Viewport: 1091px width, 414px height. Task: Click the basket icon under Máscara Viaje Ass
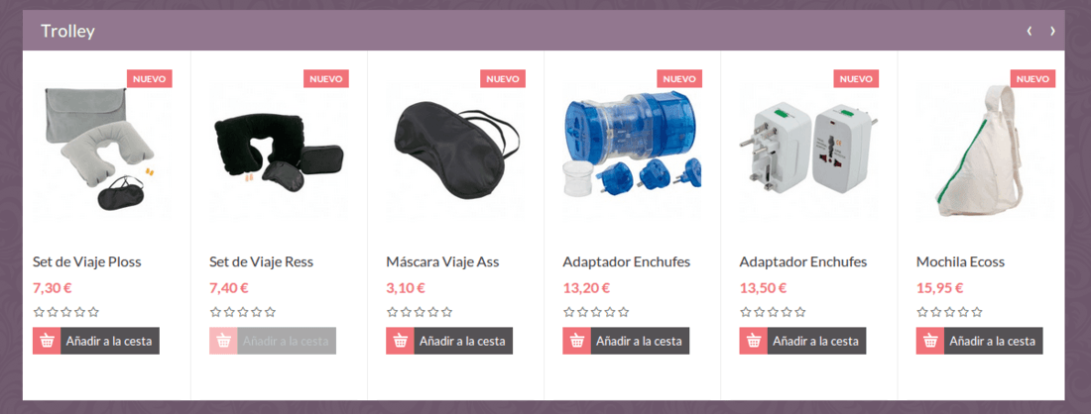(x=400, y=341)
